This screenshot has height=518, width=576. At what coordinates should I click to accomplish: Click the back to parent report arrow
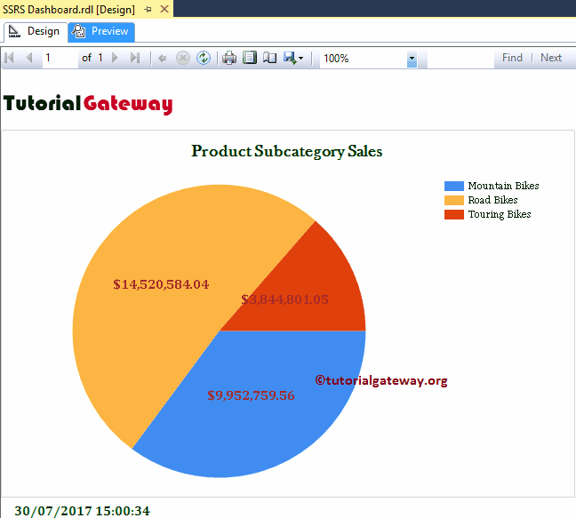(x=162, y=59)
